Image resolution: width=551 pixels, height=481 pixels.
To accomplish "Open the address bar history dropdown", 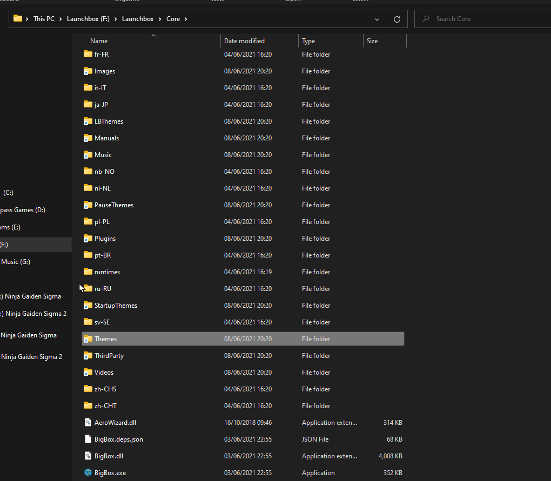I will click(x=377, y=19).
